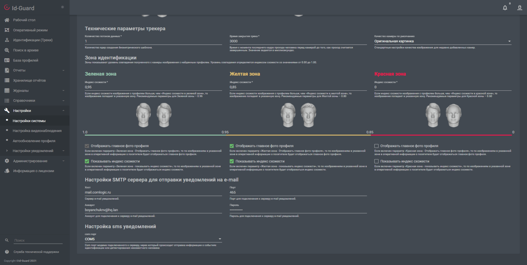Click the Служба технической поддержки help icon
Screen dimensions: 527x265
7,252
